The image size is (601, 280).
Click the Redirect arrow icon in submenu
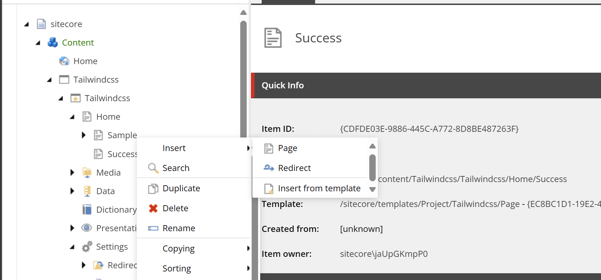[269, 168]
